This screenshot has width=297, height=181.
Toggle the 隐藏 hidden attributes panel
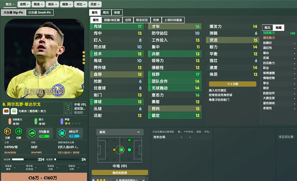[278, 28]
